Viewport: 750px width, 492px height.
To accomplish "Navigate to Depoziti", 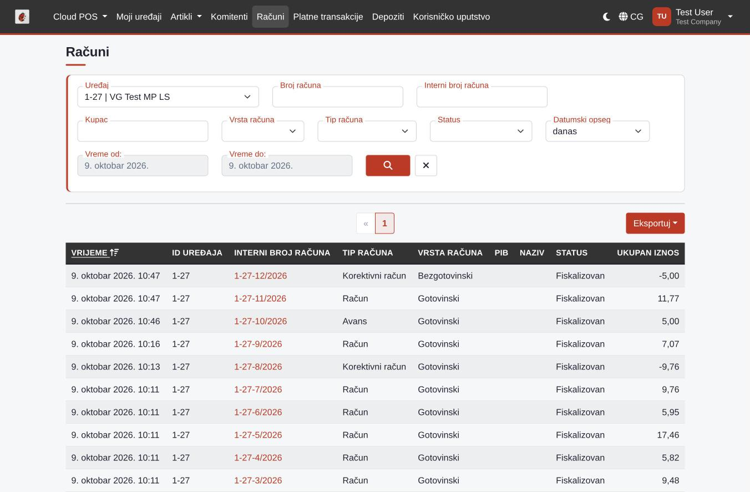I will (x=388, y=17).
